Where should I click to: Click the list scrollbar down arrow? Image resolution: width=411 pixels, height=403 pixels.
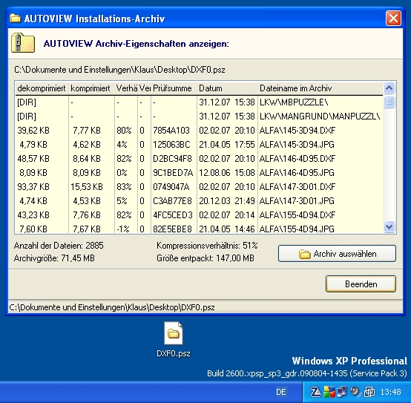point(389,226)
